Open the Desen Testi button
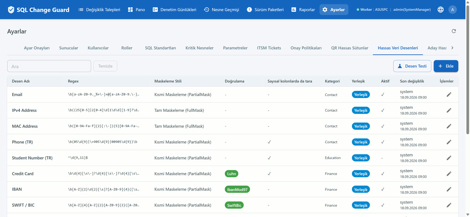 pos(412,66)
